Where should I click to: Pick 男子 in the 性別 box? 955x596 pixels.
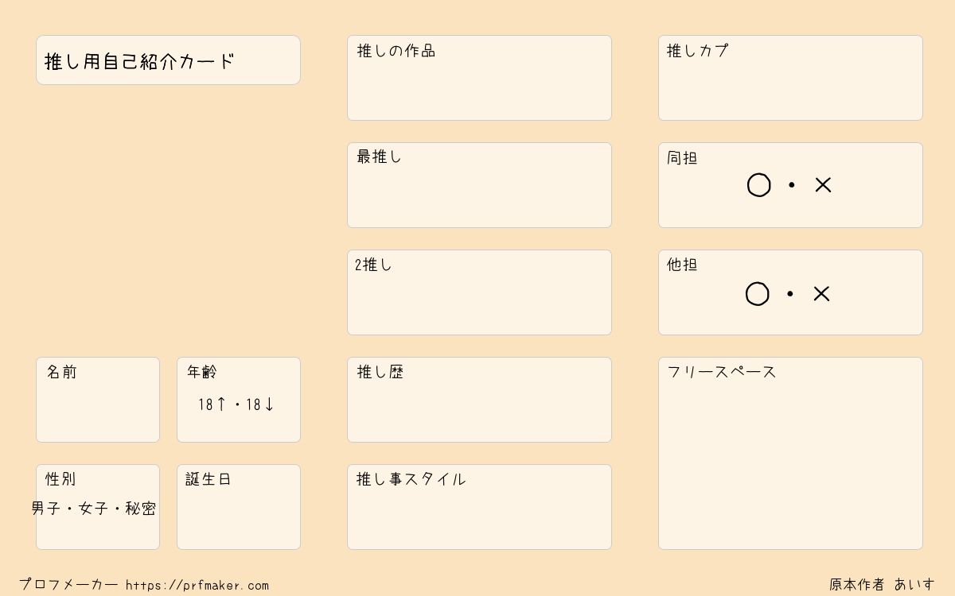[46, 509]
